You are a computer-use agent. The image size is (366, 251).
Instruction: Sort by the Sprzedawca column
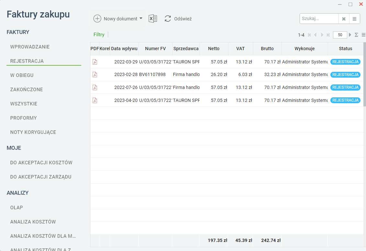tap(186, 49)
